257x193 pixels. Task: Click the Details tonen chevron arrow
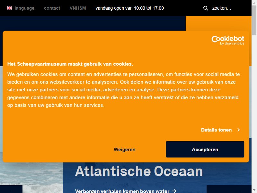coord(239,130)
